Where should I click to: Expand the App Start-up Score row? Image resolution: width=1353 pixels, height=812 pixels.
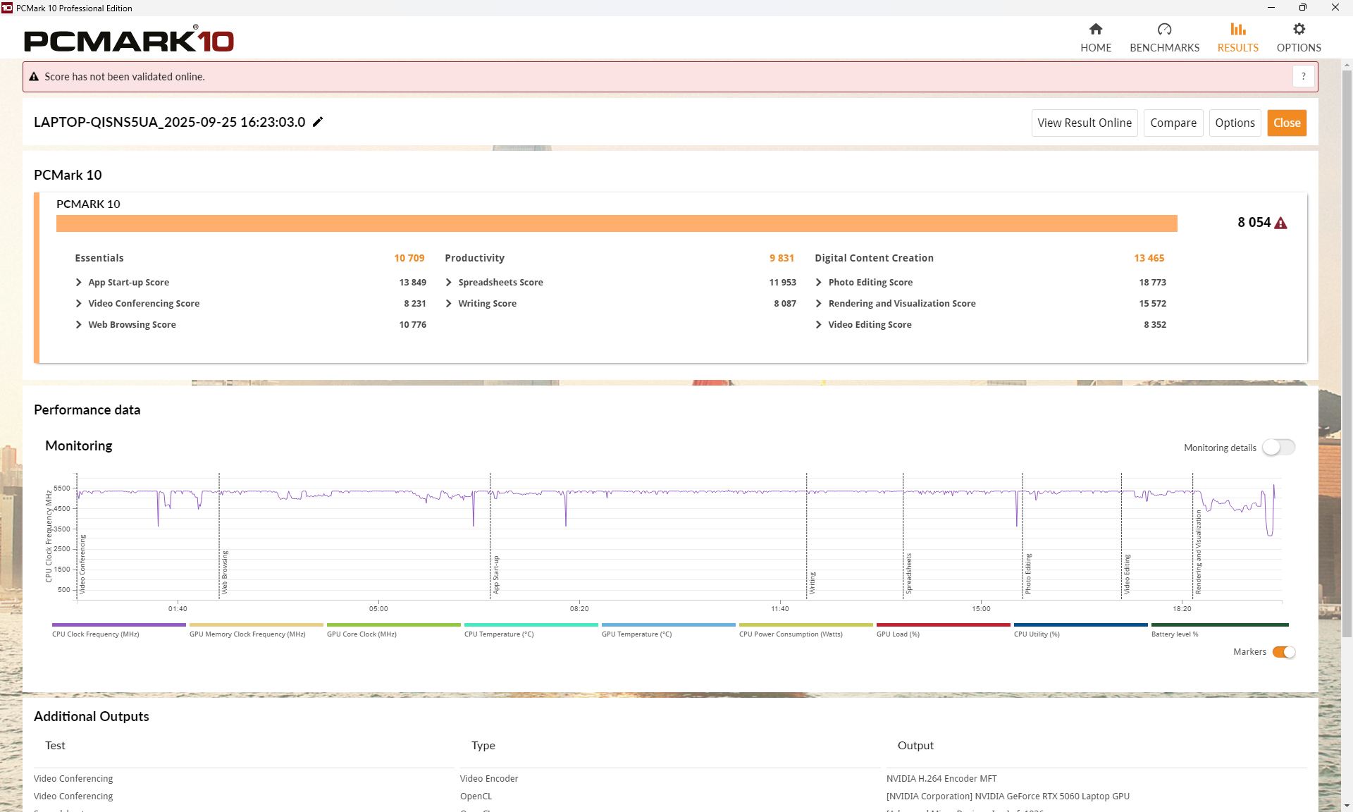(x=79, y=283)
